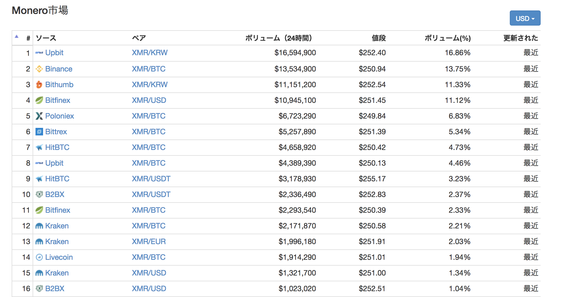Open the Bitfinex link in row 4
This screenshot has height=297, width=561.
point(58,100)
